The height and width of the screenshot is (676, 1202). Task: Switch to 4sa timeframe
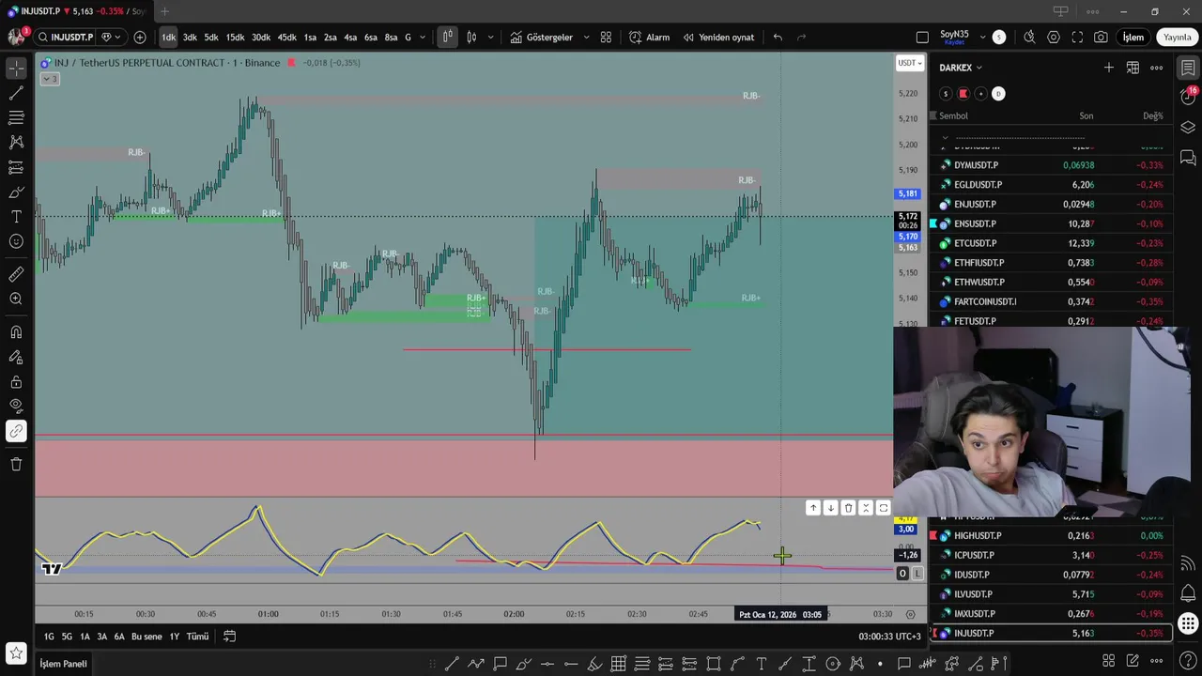coord(350,38)
